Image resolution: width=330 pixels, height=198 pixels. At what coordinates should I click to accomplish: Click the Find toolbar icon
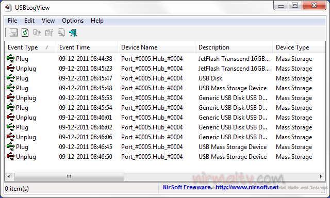tap(61, 32)
